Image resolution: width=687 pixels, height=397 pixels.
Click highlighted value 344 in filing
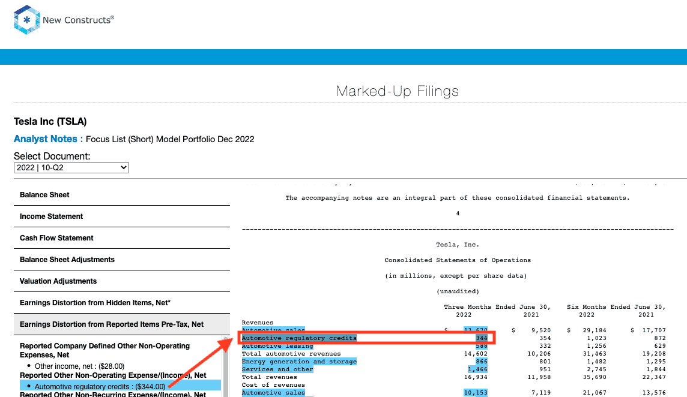click(x=482, y=338)
